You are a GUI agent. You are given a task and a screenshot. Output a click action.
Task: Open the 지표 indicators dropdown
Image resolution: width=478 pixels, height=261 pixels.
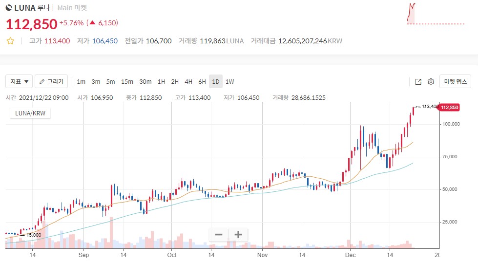point(19,81)
